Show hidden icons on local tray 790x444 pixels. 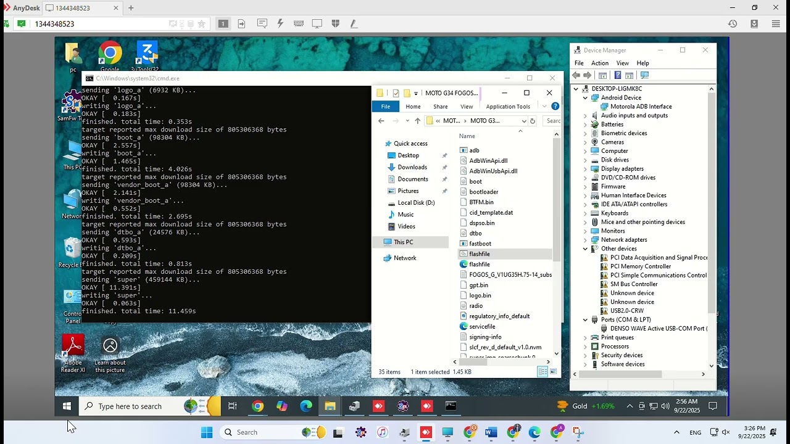click(x=676, y=432)
